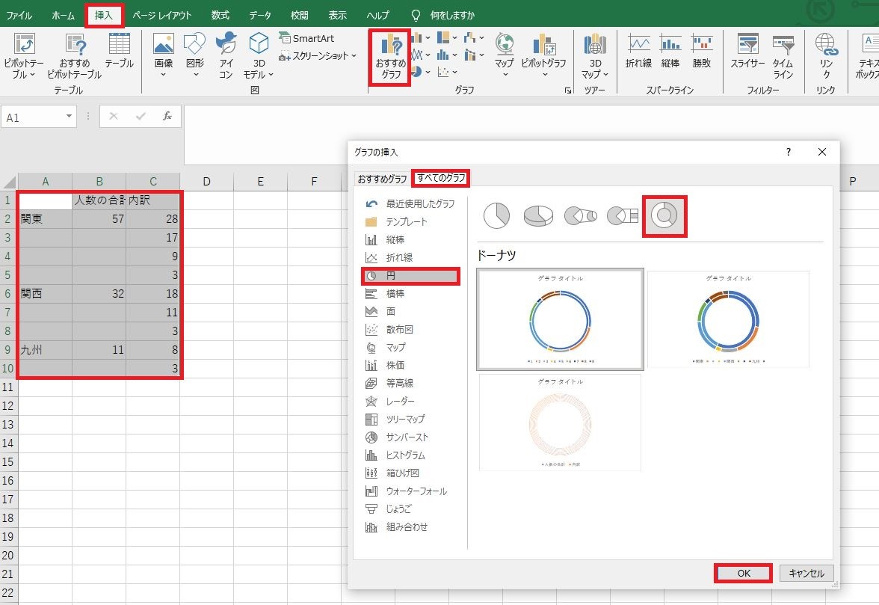Click キャンセル in the dialog
Screen dimensions: 879x605
(806, 573)
